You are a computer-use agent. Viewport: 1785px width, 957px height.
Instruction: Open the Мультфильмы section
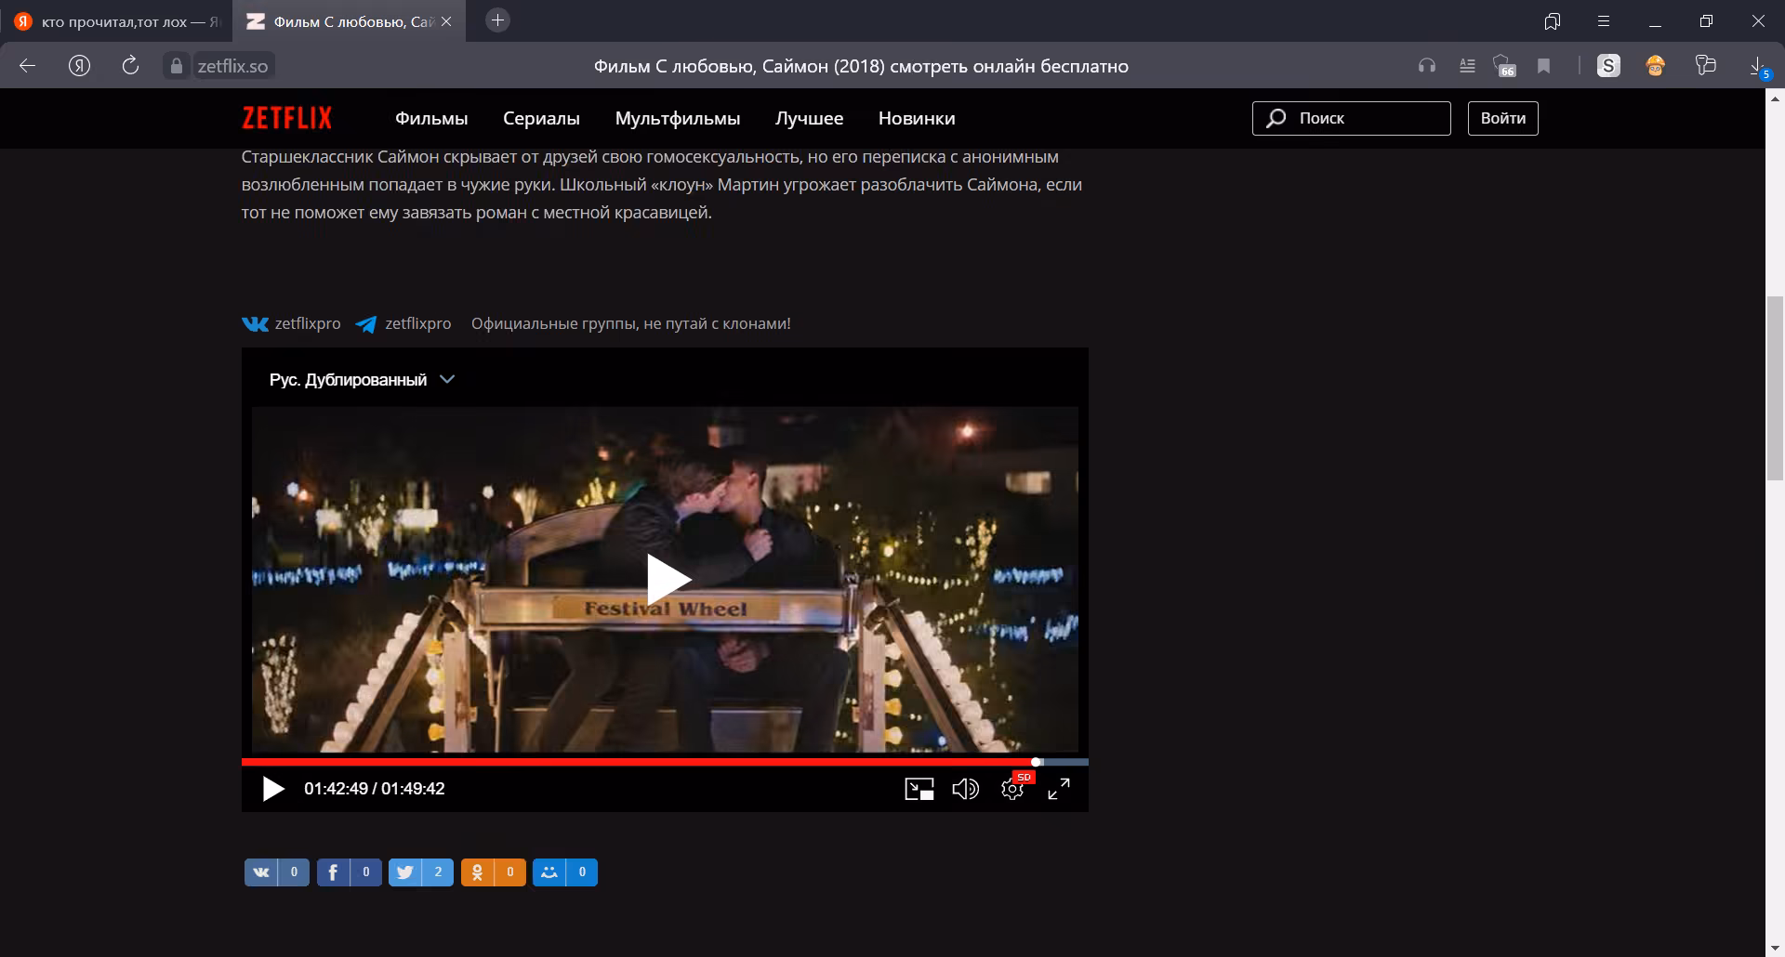[678, 119]
